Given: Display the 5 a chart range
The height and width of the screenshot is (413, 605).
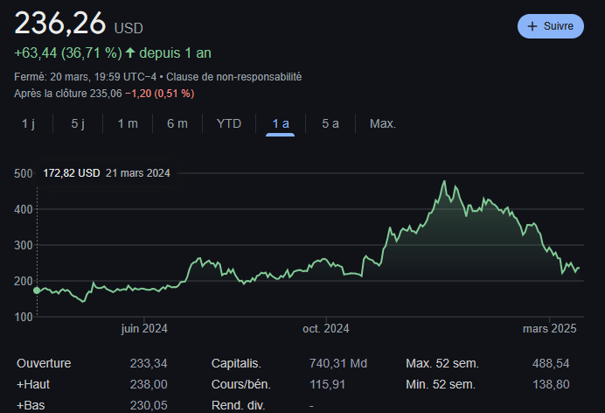Looking at the screenshot, I should 330,123.
